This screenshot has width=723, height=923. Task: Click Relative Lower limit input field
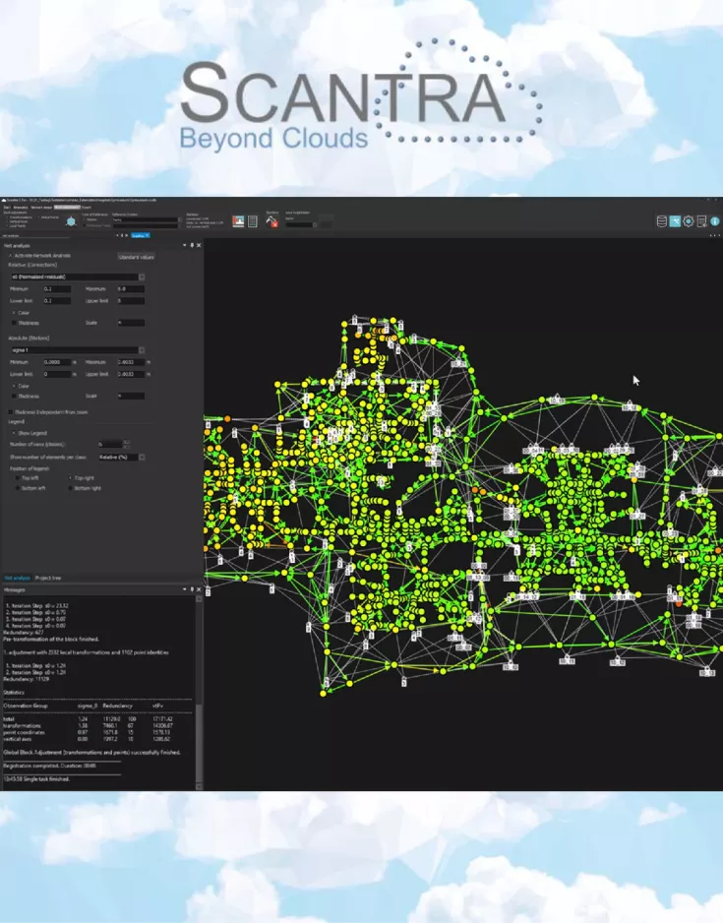coord(57,301)
